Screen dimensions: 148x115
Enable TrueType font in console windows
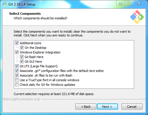point(17,80)
